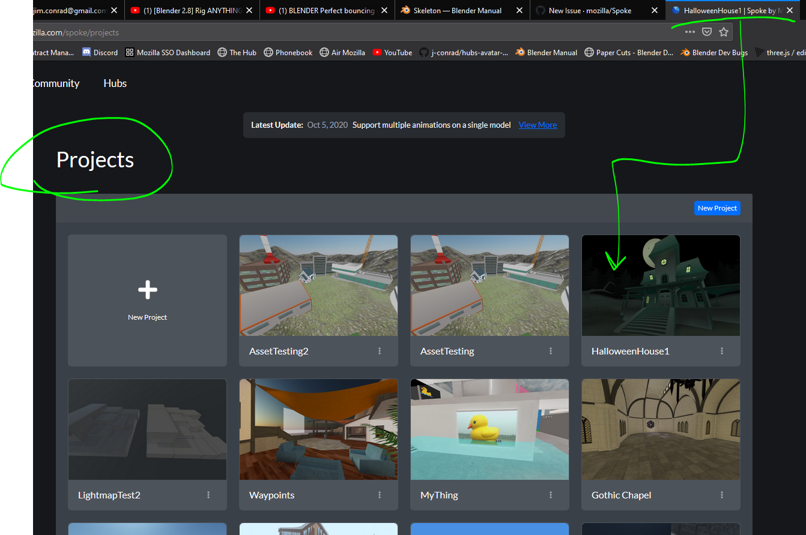
Task: Open the YouTube bookmark
Action: coord(392,52)
